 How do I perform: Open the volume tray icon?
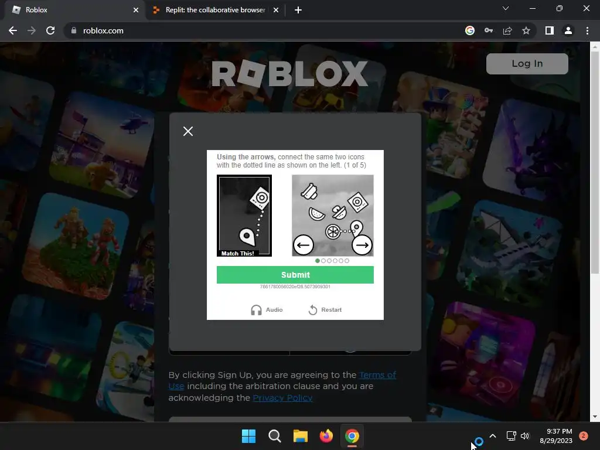coord(525,436)
